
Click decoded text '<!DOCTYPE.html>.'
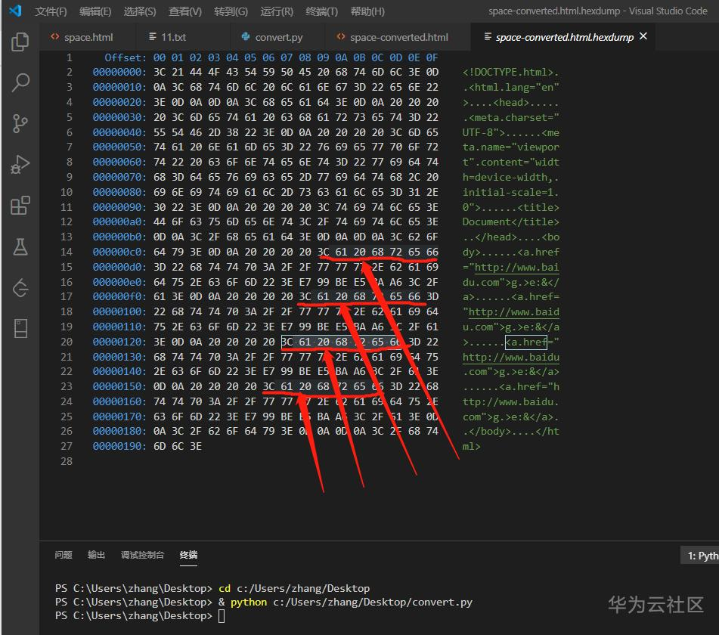[510, 72]
